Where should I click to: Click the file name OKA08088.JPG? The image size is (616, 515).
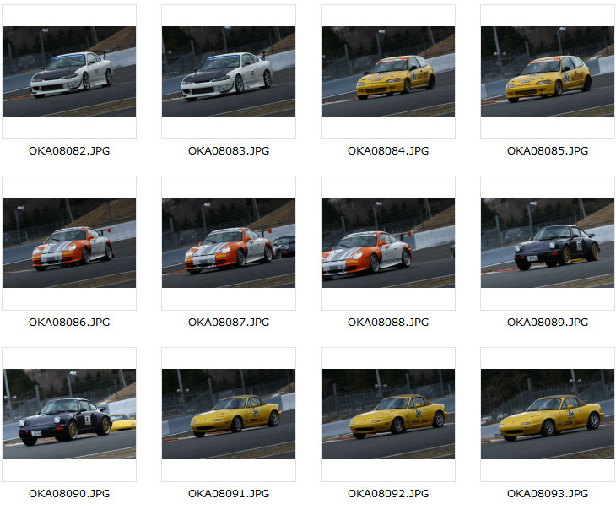(388, 323)
